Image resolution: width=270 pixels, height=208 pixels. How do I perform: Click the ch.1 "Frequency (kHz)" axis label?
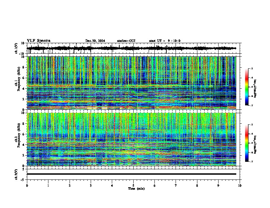(x=19, y=79)
